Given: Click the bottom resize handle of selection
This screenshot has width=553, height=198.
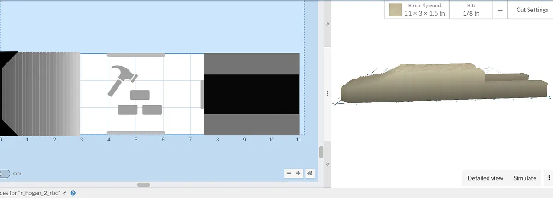Looking at the screenshot, I should click(136, 133).
